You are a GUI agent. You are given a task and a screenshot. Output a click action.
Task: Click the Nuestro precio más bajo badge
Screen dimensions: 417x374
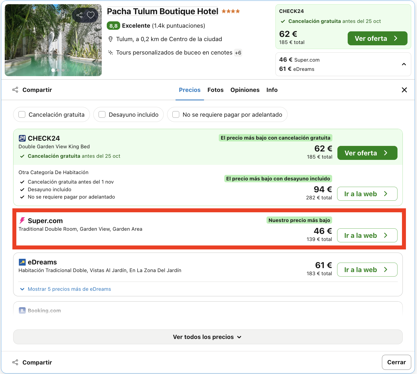pos(299,220)
